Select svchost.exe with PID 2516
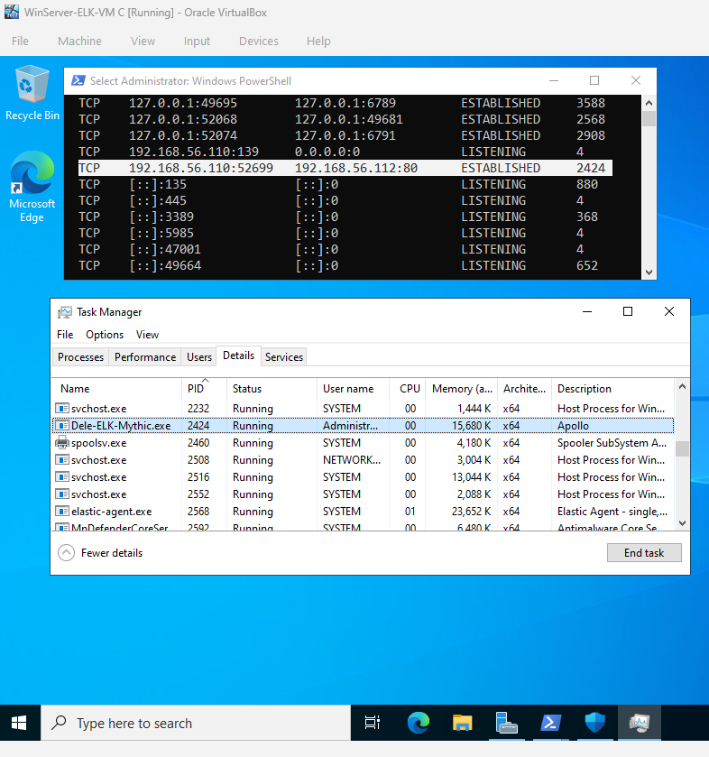This screenshot has width=709, height=757. click(363, 477)
